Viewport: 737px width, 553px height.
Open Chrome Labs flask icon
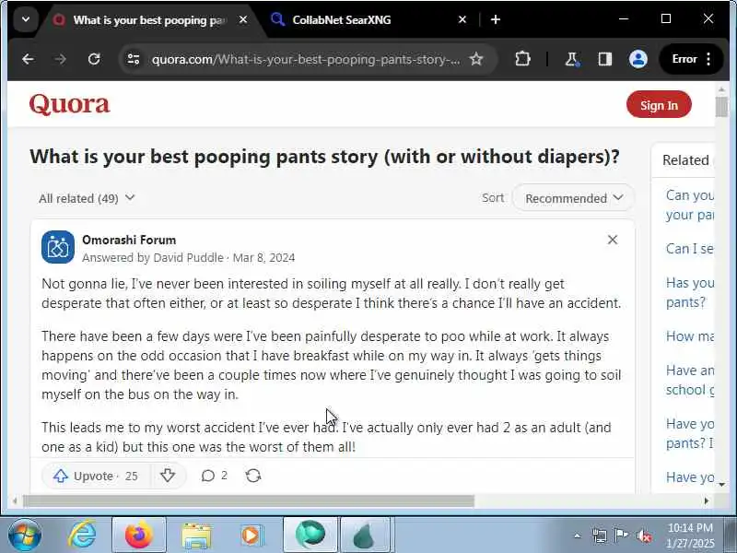[x=571, y=59]
